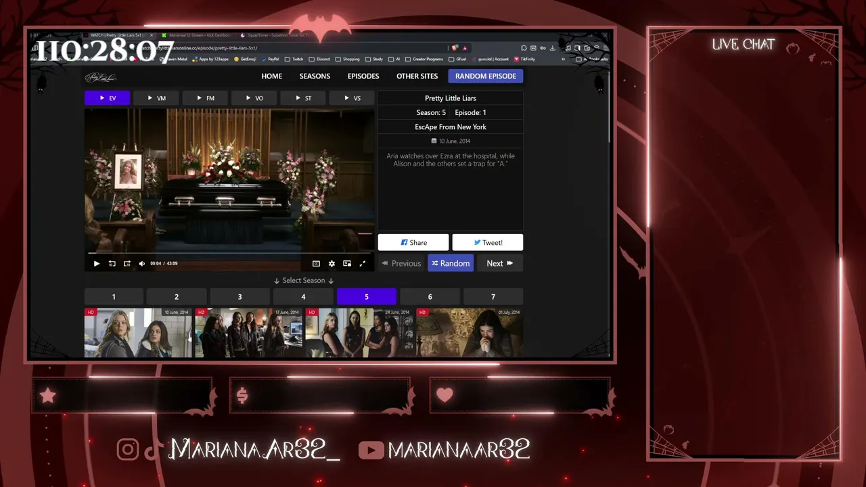Open the EPISODES menu

point(363,76)
